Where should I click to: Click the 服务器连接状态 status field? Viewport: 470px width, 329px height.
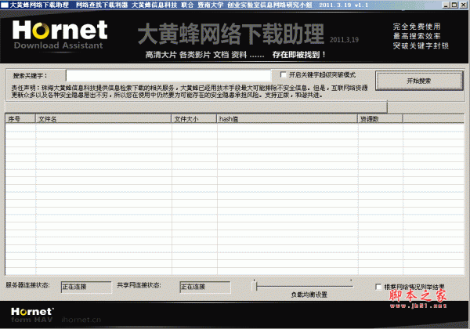(86, 287)
